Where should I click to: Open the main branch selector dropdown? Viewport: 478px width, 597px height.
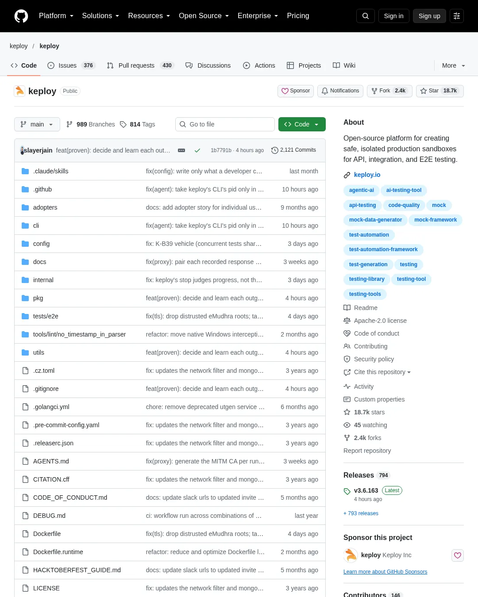click(37, 124)
